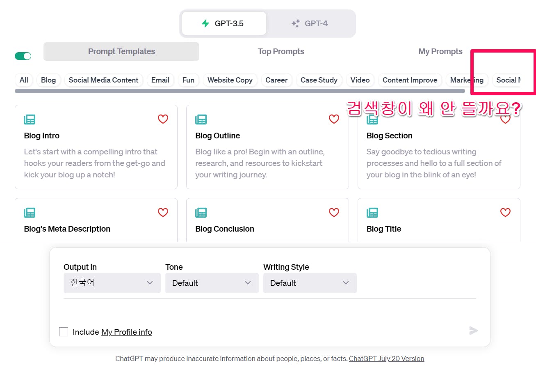Screen dimensions: 536x370
Task: Check the Include My Profile info box
Action: pos(64,332)
